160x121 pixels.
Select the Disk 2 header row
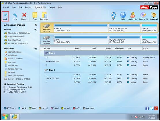[x=101, y=70]
